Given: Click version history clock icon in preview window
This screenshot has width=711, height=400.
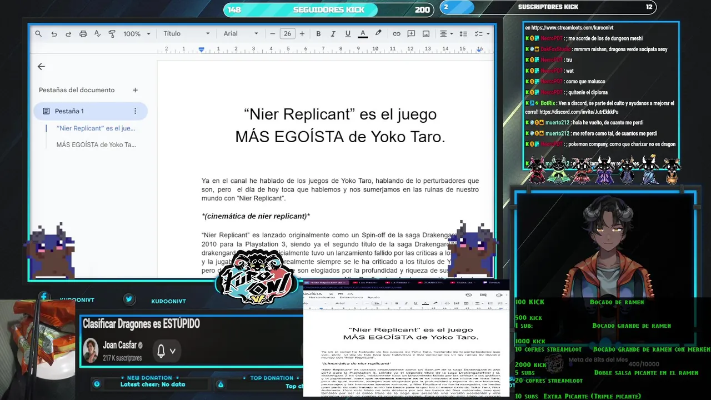Looking at the screenshot, I should click(x=469, y=294).
